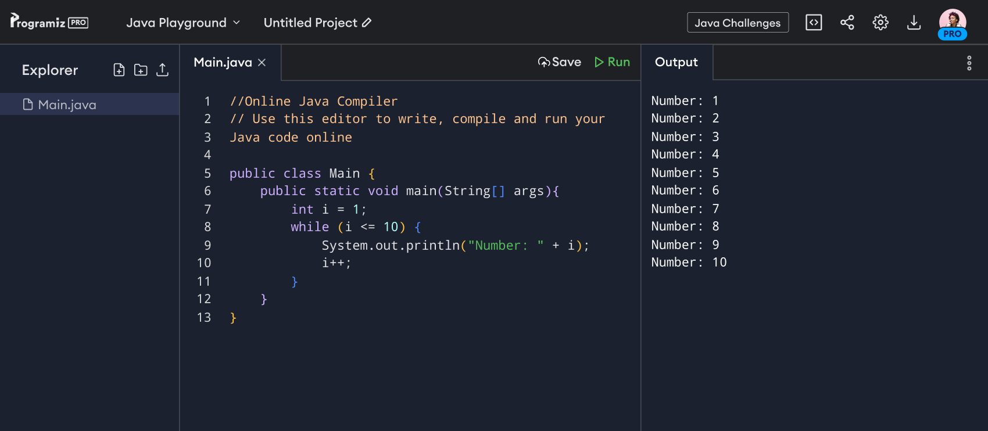988x431 pixels.
Task: Open the user profile avatar
Action: [953, 24]
